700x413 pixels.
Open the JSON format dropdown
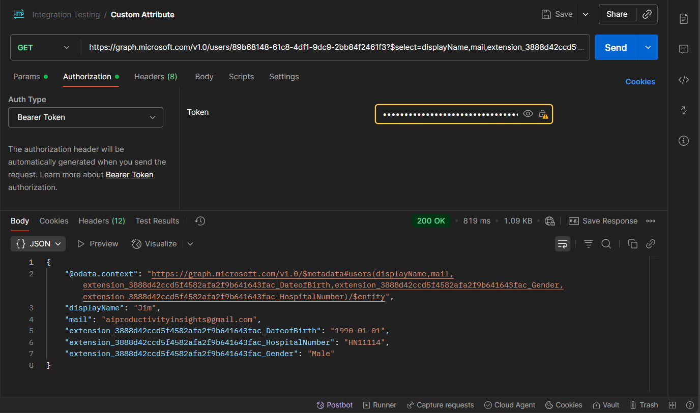pyautogui.click(x=39, y=244)
